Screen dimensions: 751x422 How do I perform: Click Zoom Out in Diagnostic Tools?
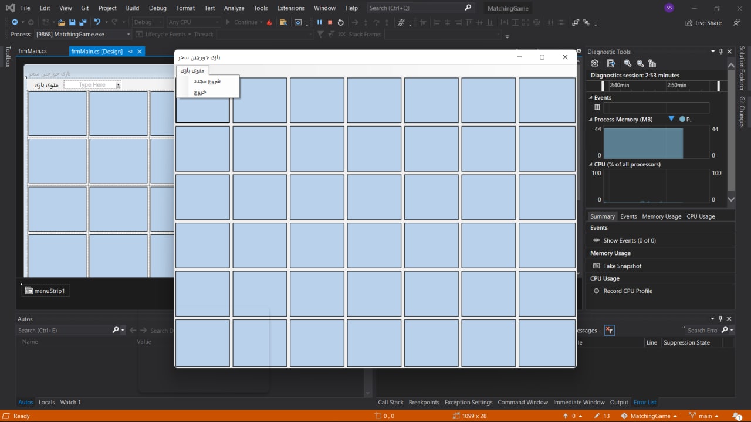coord(640,63)
